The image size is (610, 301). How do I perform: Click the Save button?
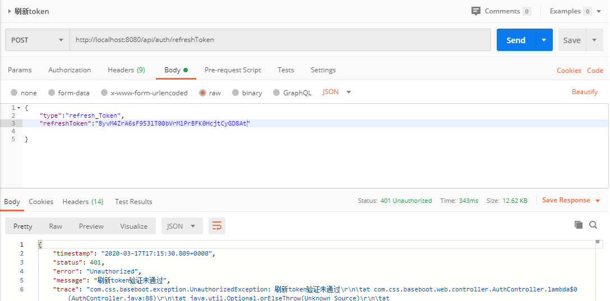click(572, 40)
